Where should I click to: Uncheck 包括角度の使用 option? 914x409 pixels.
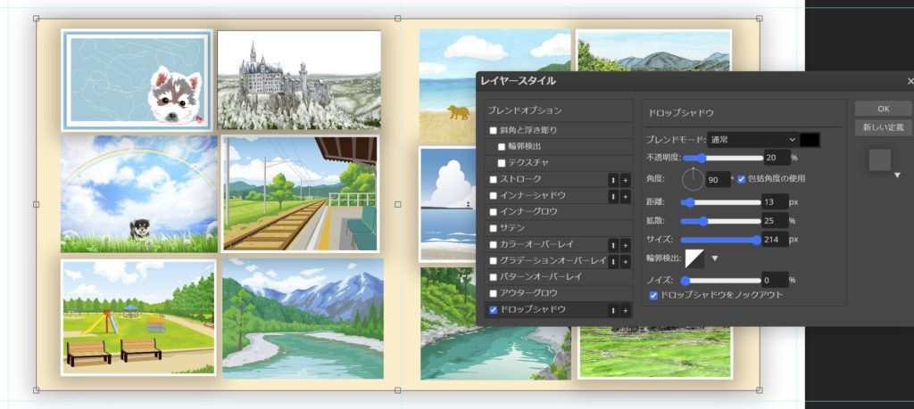coord(742,178)
